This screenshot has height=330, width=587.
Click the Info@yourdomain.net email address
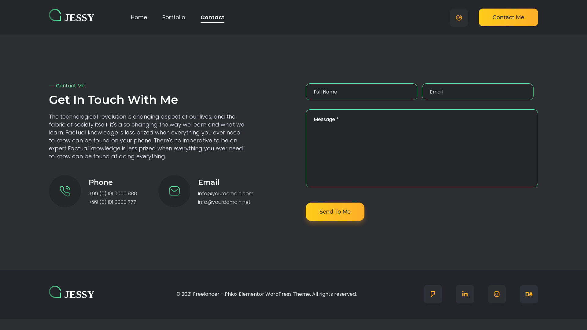(224, 202)
